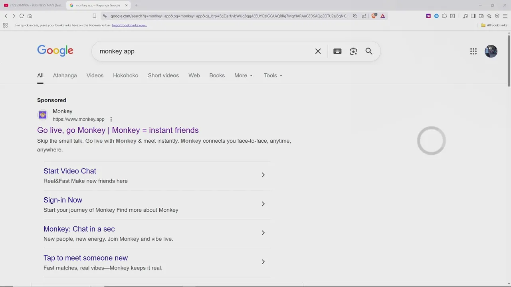The height and width of the screenshot is (287, 511).
Task: Open the Sign-in Now sitelink
Action: click(x=63, y=200)
